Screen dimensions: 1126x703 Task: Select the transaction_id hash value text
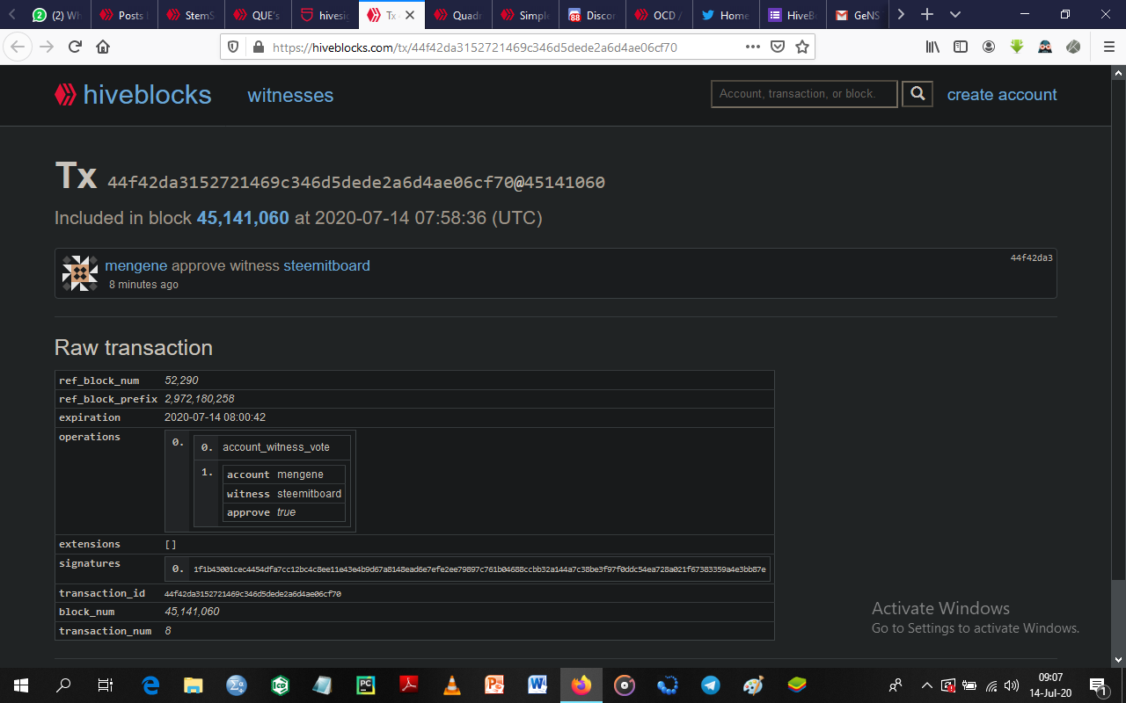click(252, 594)
